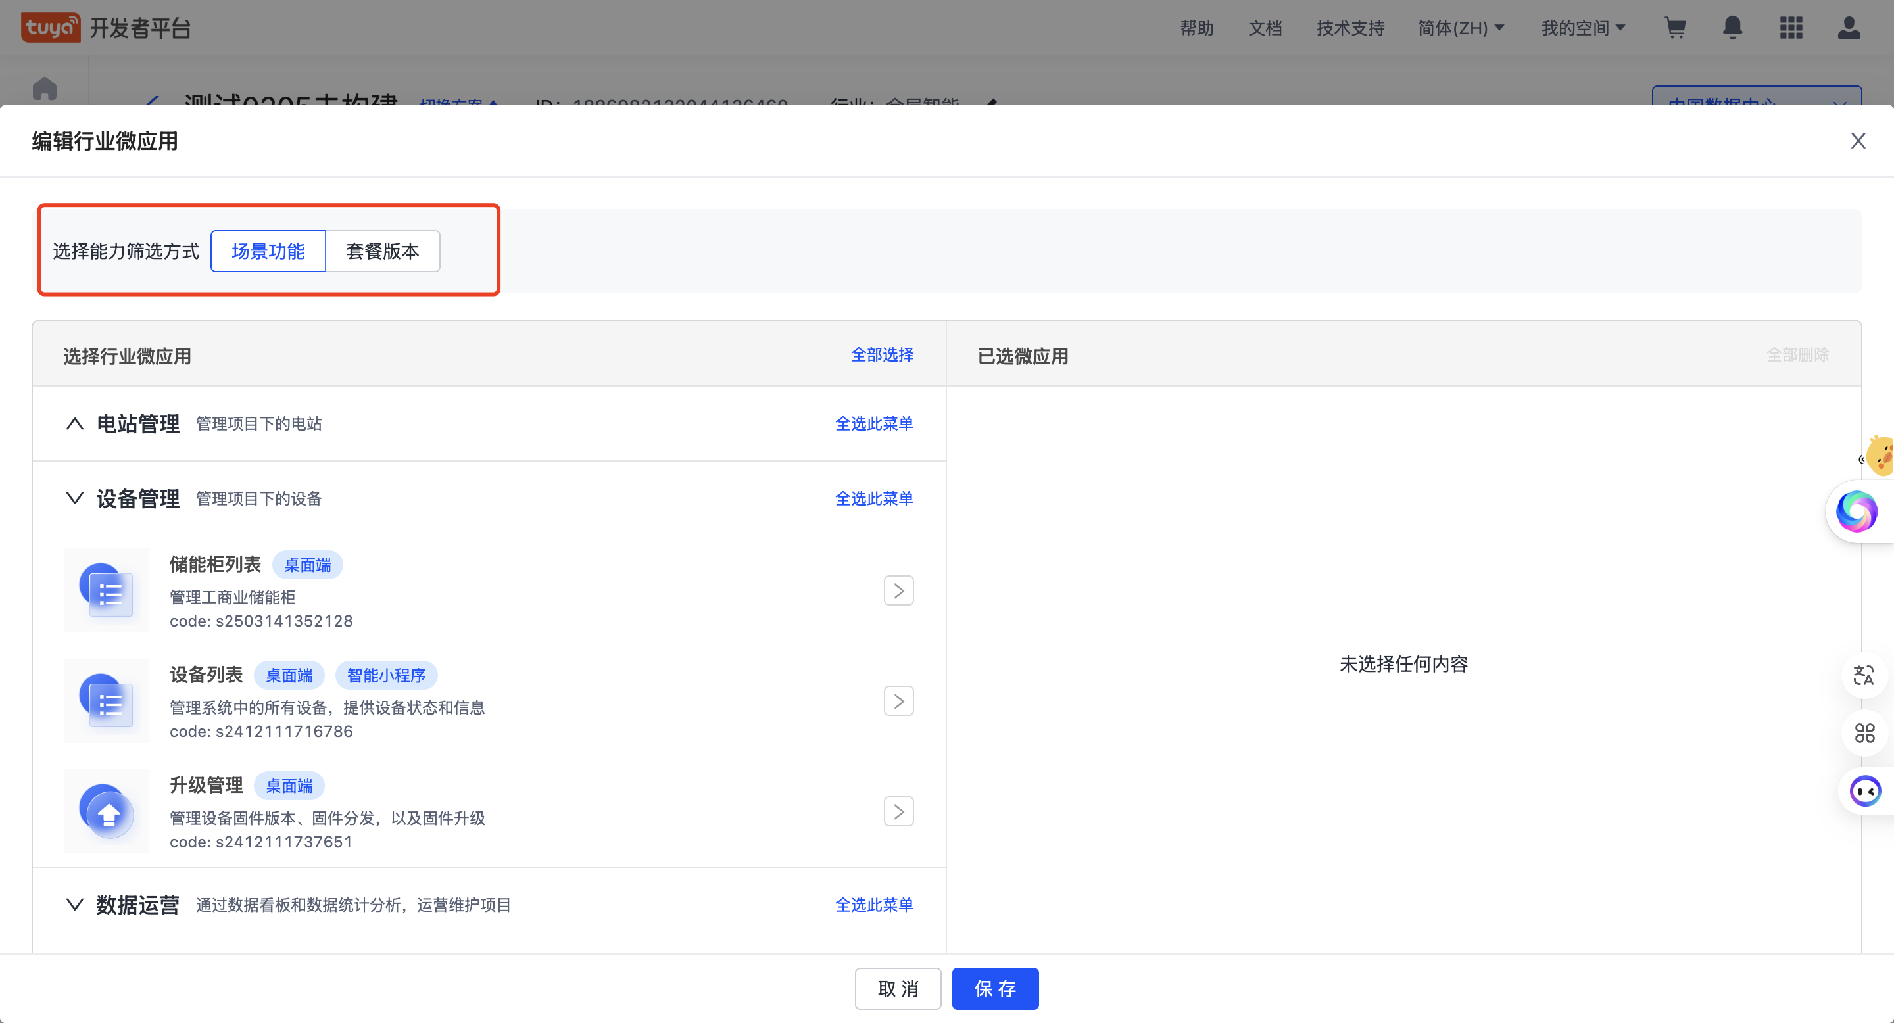This screenshot has width=1894, height=1023.
Task: Close the edit micro-app dialog
Action: 1858,141
